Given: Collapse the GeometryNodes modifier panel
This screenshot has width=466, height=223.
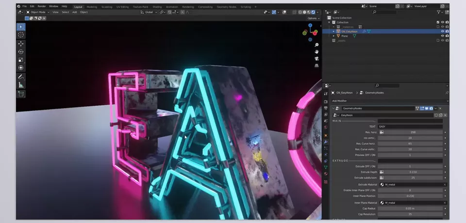Looking at the screenshot, I should [333, 109].
